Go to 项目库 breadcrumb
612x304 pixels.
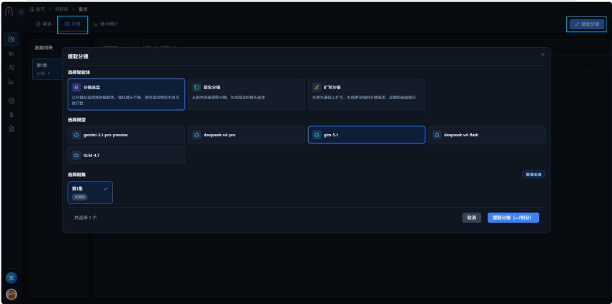click(61, 9)
